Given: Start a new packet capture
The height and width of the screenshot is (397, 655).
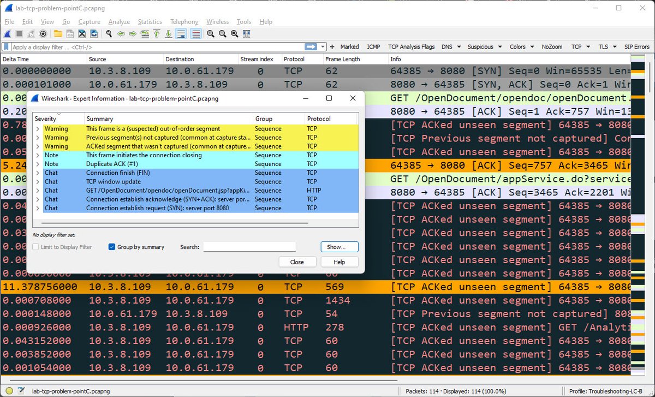Looking at the screenshot, I should click(7, 34).
